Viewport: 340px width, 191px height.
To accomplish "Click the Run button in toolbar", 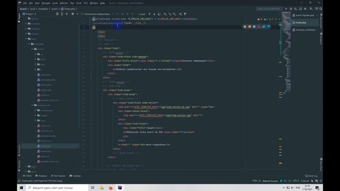I will 286,9.
